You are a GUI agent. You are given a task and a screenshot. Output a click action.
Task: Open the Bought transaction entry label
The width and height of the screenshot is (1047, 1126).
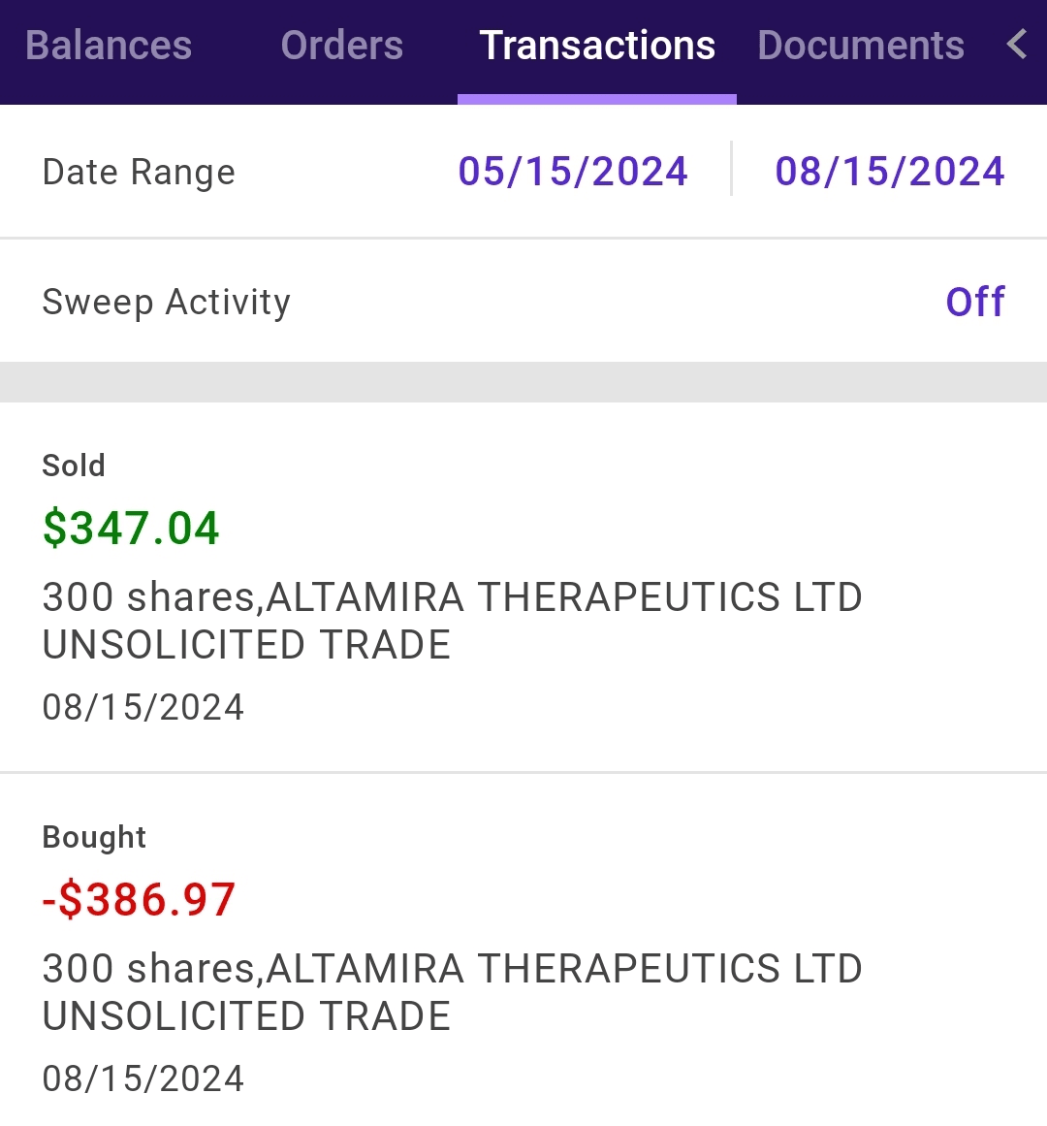pos(94,837)
